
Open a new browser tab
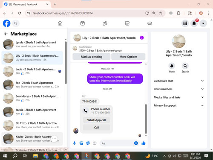pos(55,4)
